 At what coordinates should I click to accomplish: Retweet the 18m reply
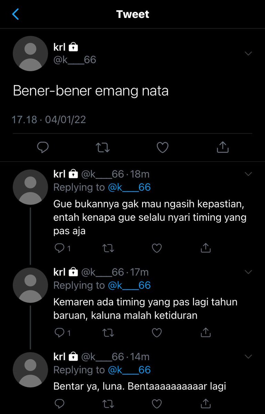[109, 248]
